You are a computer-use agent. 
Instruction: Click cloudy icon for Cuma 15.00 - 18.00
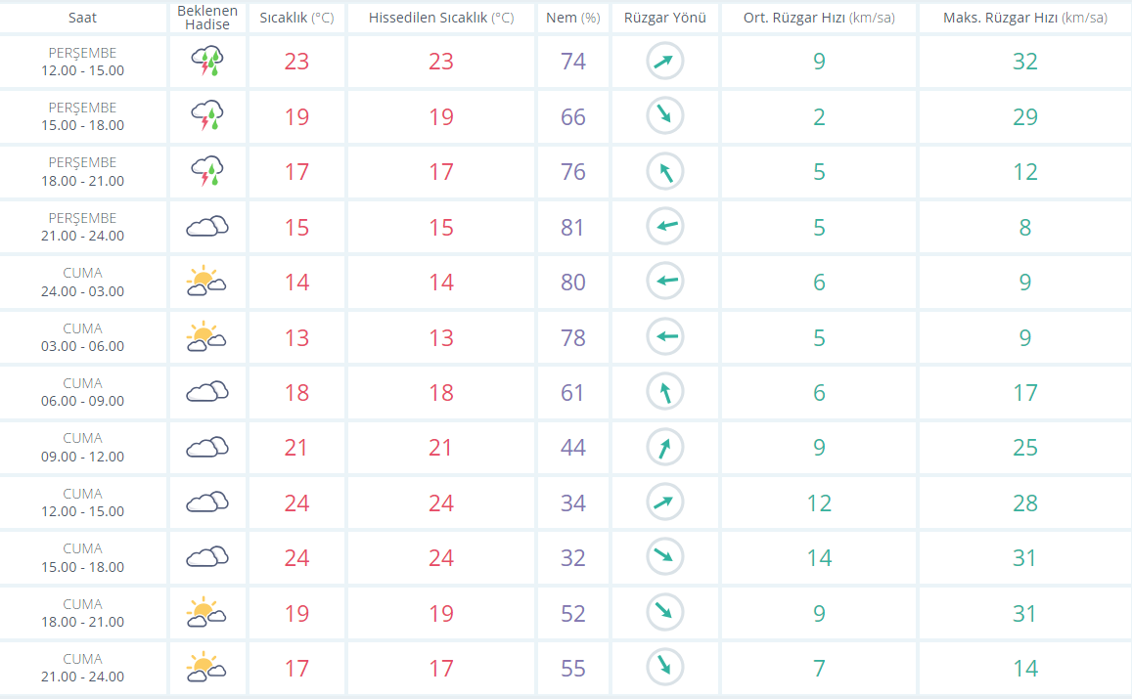207,557
